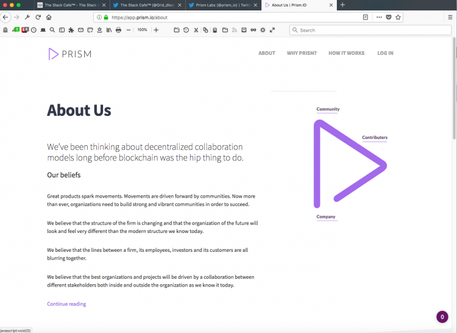
Task: Select the About Us | Prism.IO tab
Action: [299, 5]
